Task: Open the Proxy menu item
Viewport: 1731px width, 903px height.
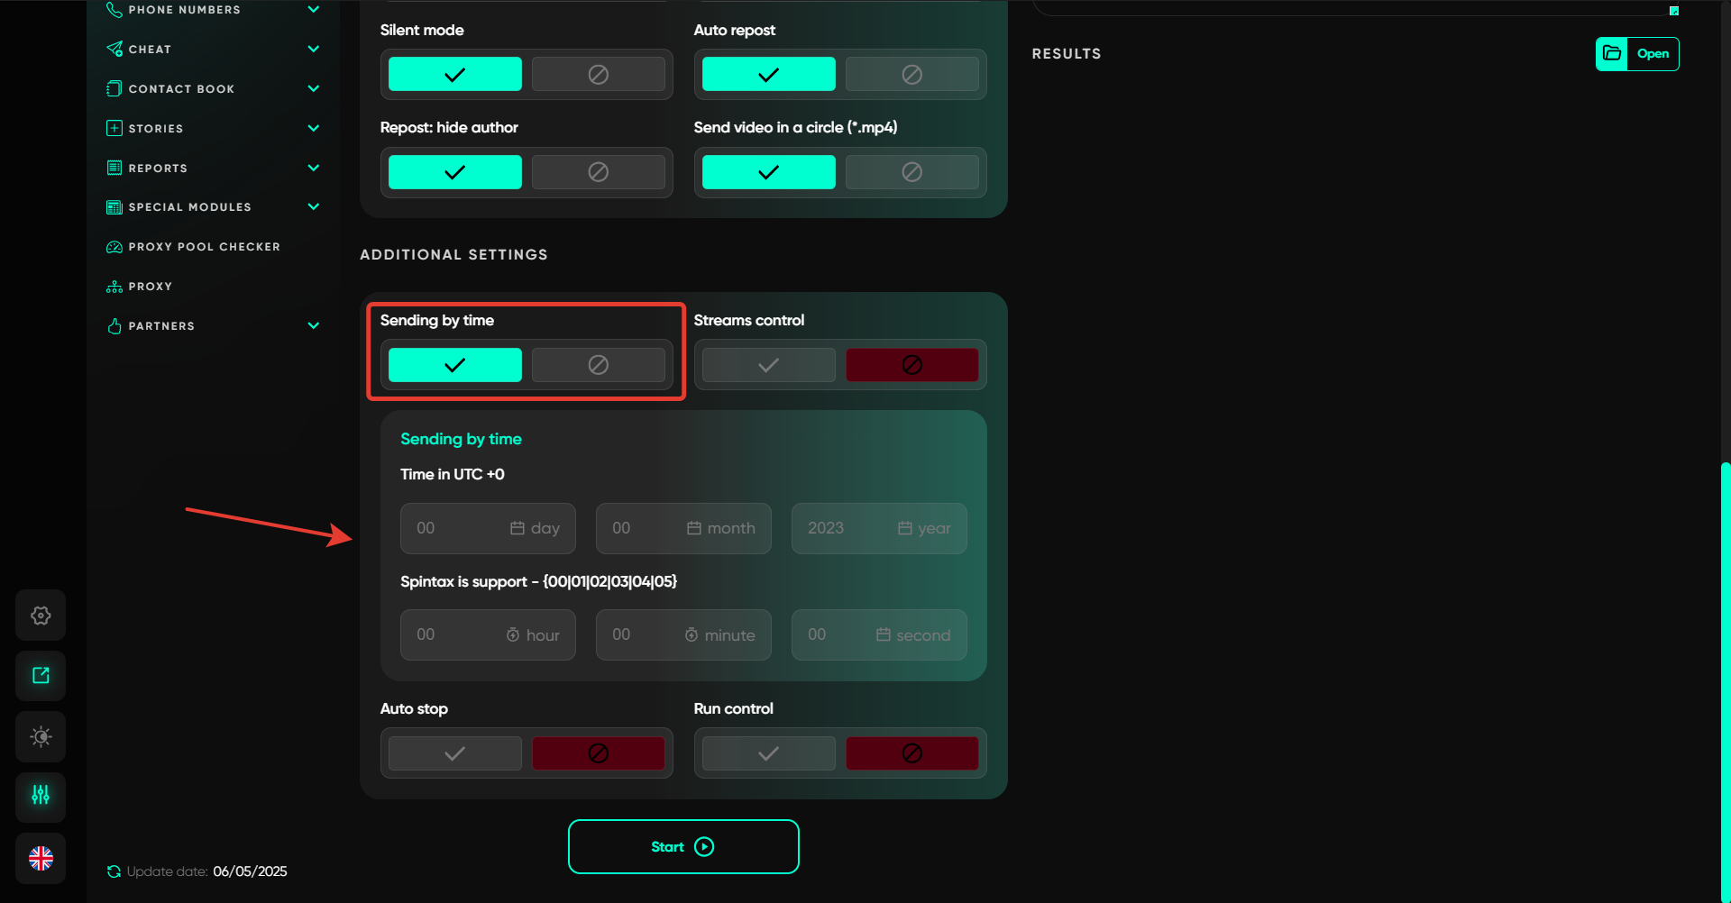Action: 150,287
